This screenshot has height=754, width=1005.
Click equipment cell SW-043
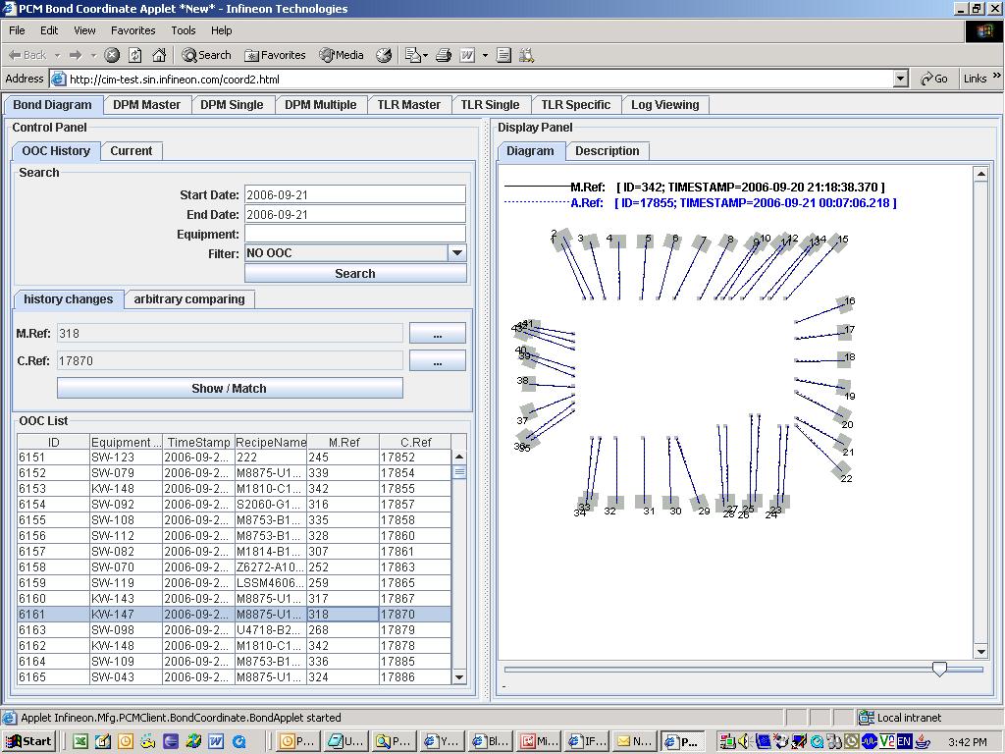coord(126,677)
